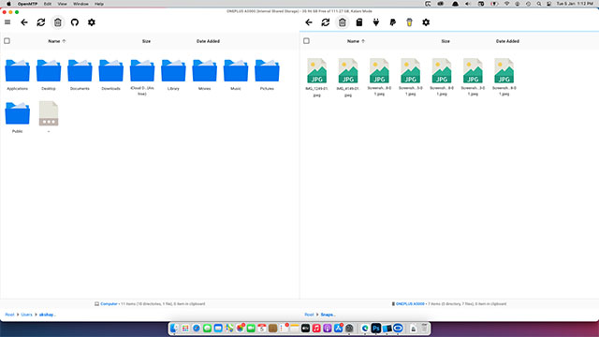Open the OpenMTP menu in menu bar
Image resolution: width=599 pixels, height=337 pixels.
[27, 4]
